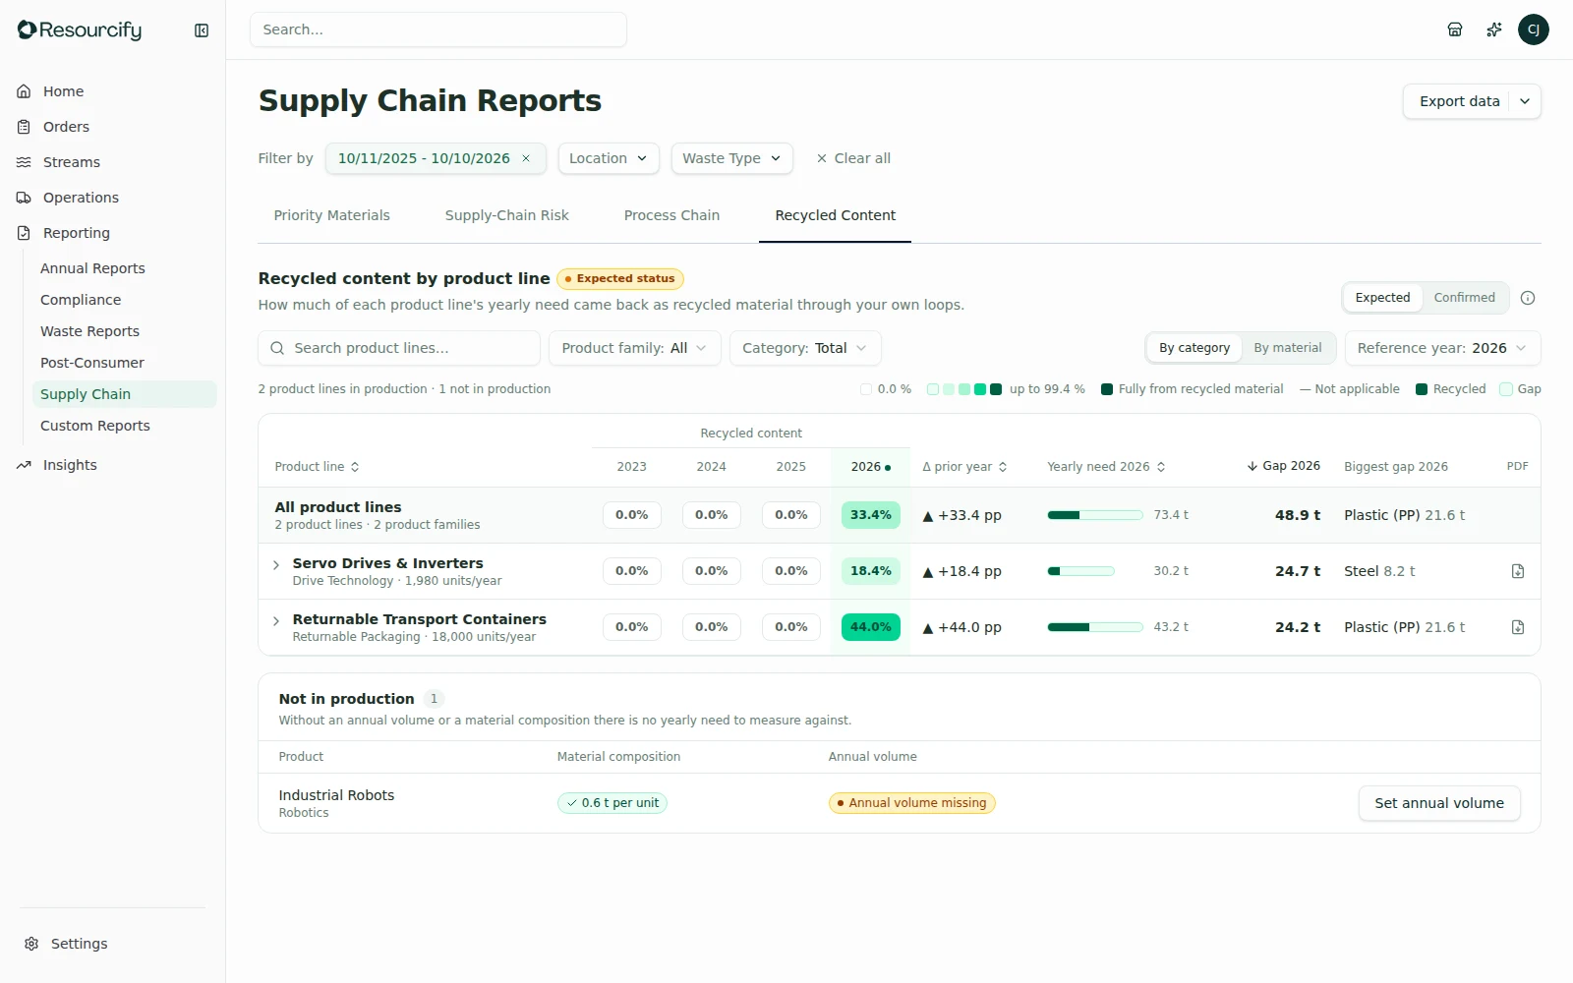The image size is (1573, 983).
Task: Switch to Confirmed status view
Action: tap(1464, 298)
